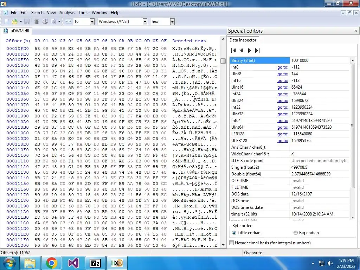Click the go to link for UInt8
Image resolution: width=360 pixels, height=270 pixels.
(x=283, y=74)
